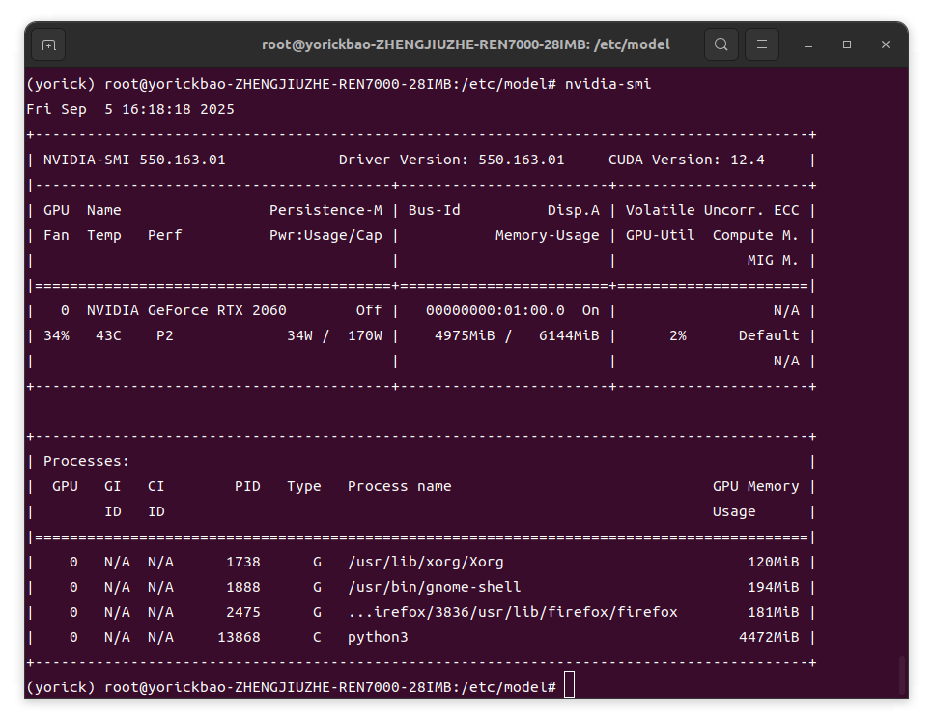Image resolution: width=933 pixels, height=726 pixels.
Task: Click the cursor at the bottom prompt
Action: 570,684
